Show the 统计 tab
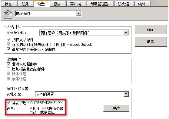Screen dimensions: 169x119 click(142, 4)
